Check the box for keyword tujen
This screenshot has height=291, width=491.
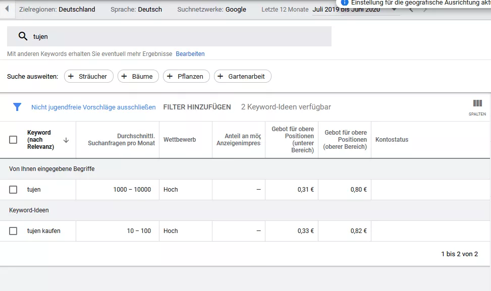13,190
